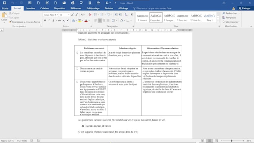Apply the Sans int... style
Viewport: 254px width, 143px height.
click(x=183, y=18)
